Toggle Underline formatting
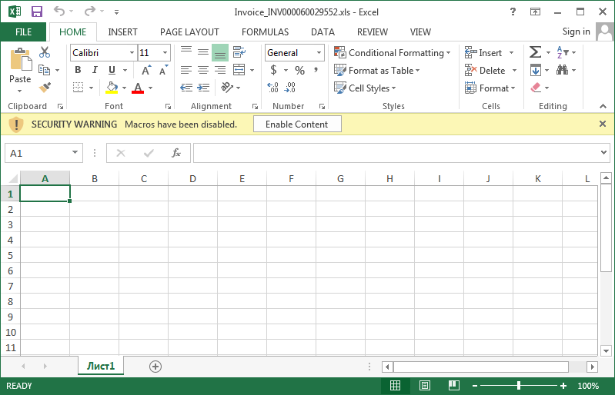This screenshot has height=395, width=615. [x=112, y=70]
